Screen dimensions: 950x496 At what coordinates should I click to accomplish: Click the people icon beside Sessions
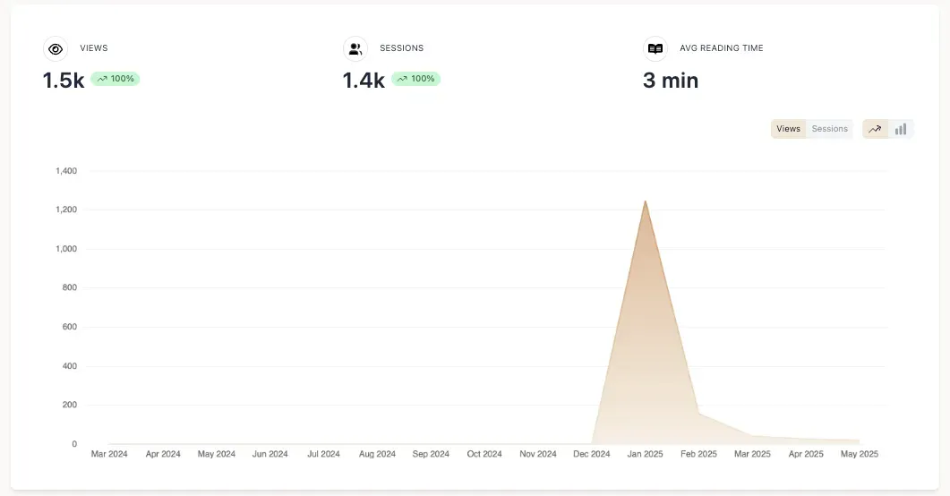pyautogui.click(x=355, y=49)
